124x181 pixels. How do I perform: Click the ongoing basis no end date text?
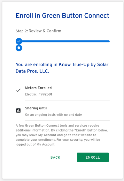coord(53,114)
